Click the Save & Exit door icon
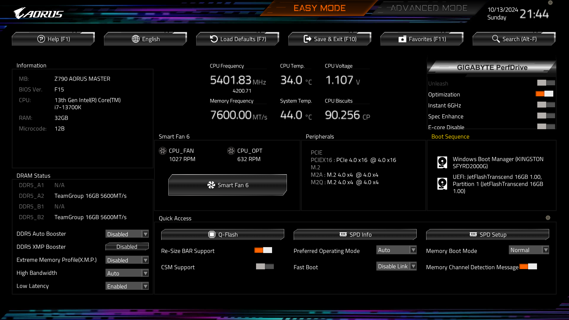Screen dimensions: 569x320 coord(308,39)
